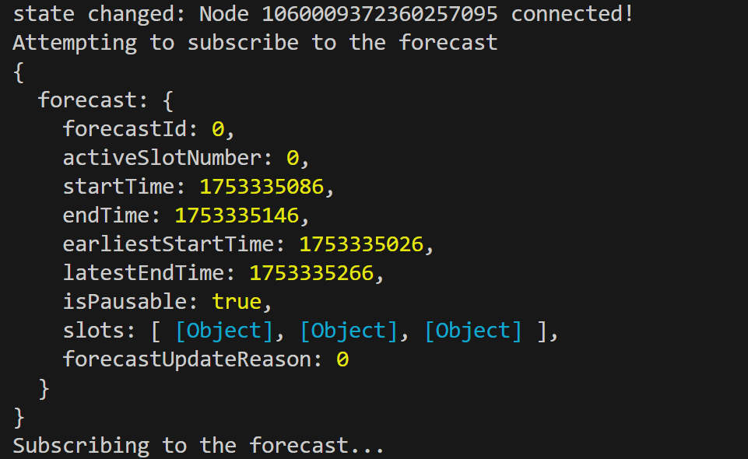Click the "Subscribing to the forecast..." line
Viewport: 748px width, 459px height.
tap(198, 445)
